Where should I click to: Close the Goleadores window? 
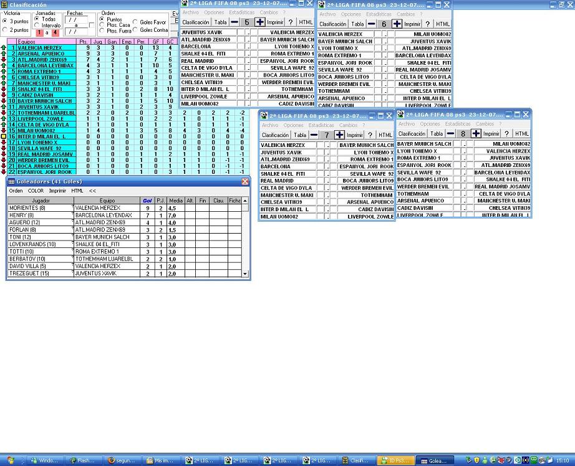pos(245,181)
